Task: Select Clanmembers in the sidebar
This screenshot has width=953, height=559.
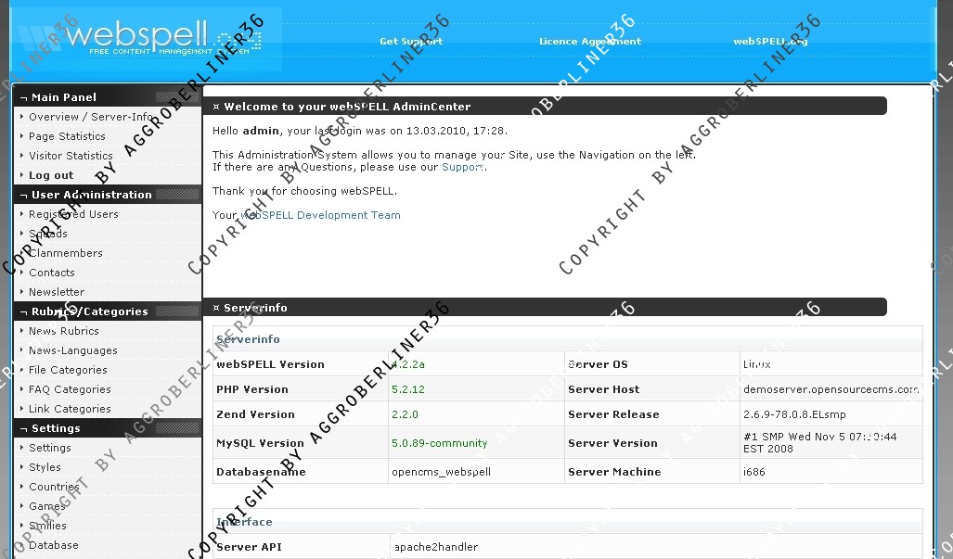Action: 66,253
